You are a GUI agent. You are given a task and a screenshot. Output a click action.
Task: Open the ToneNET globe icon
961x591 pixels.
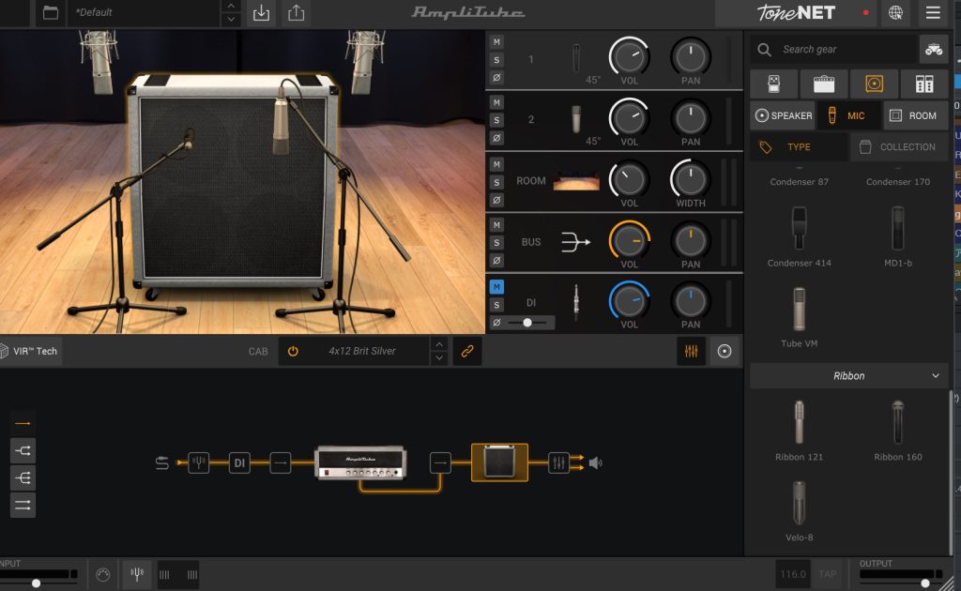click(896, 13)
